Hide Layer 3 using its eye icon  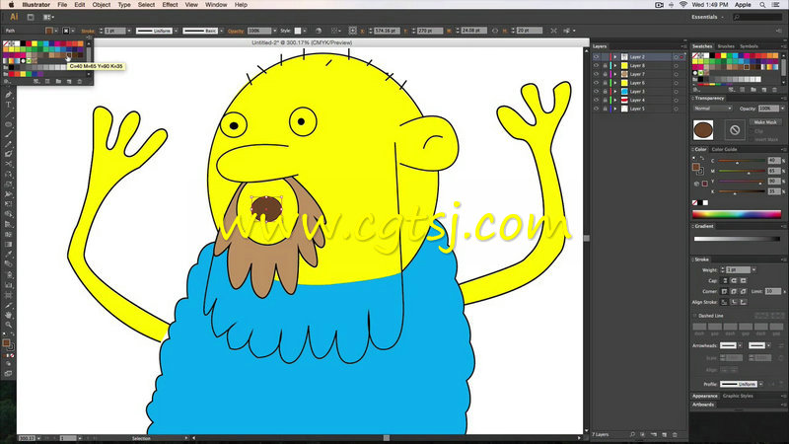point(597,91)
